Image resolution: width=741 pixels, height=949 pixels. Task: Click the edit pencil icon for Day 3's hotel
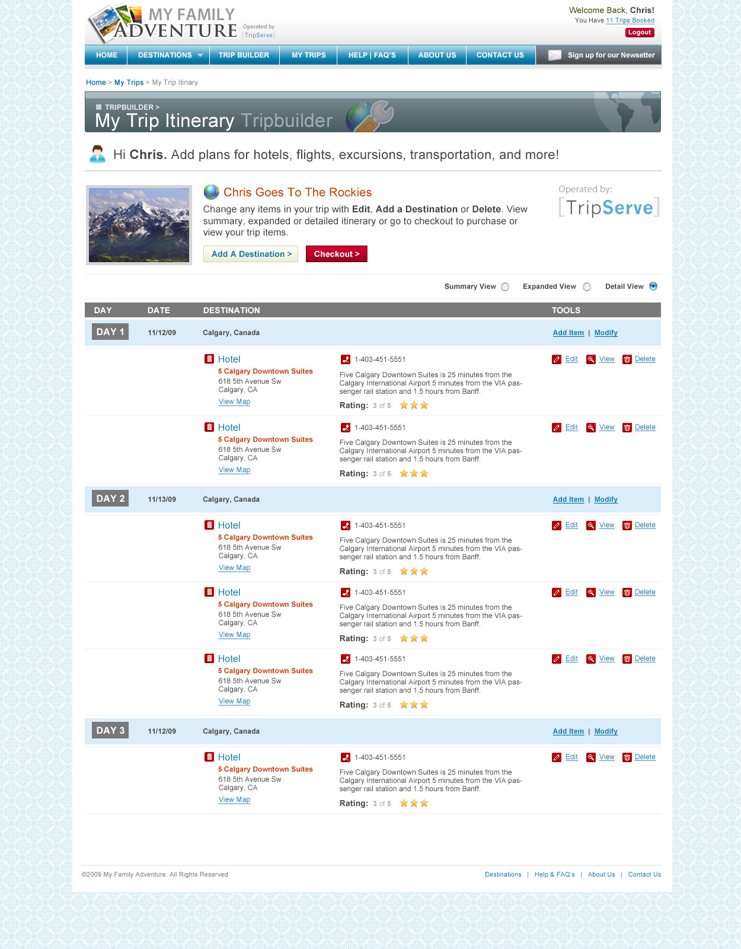[557, 757]
